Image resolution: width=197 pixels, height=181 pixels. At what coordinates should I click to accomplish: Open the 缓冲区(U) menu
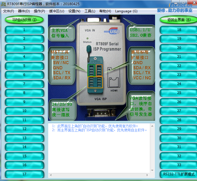(x=57, y=11)
